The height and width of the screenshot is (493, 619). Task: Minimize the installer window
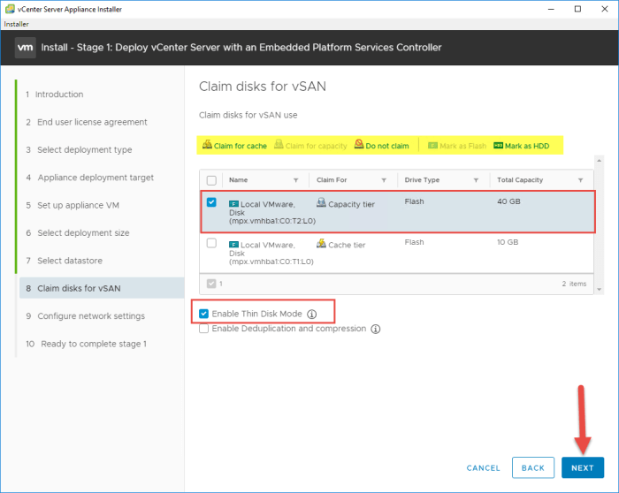coord(551,9)
